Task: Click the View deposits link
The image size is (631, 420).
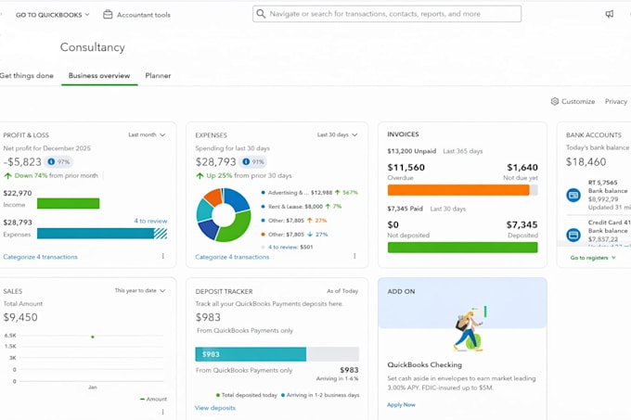Action: coord(215,408)
